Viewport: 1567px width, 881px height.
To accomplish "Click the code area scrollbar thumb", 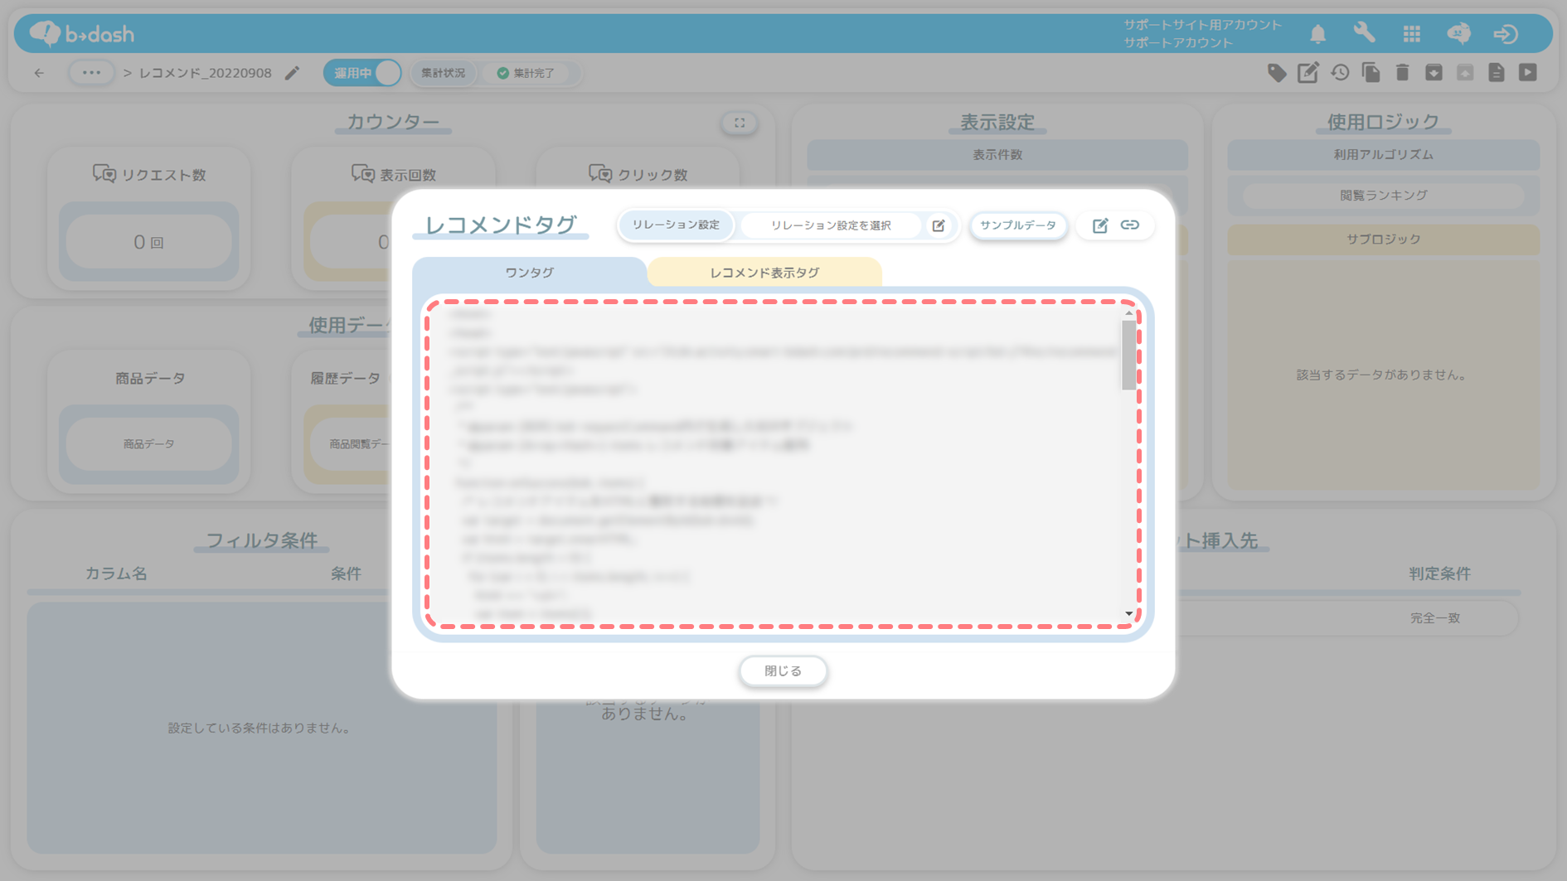I will [x=1128, y=355].
